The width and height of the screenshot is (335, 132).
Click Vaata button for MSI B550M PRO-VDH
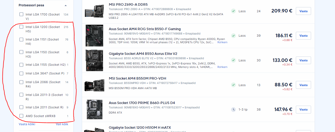(303, 85)
